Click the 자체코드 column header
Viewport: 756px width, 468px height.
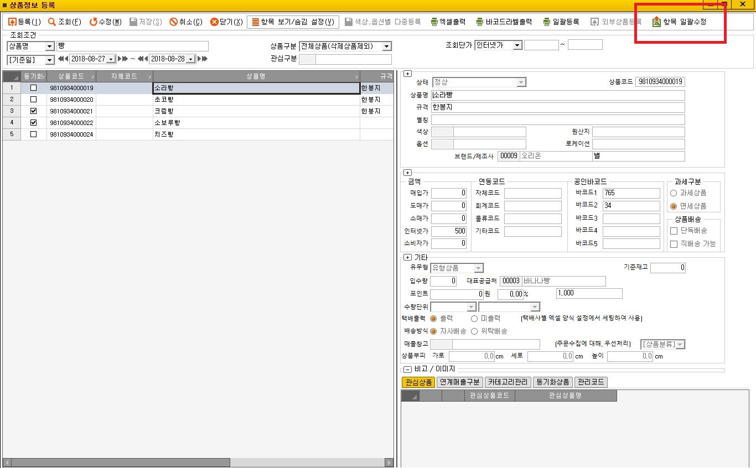125,76
